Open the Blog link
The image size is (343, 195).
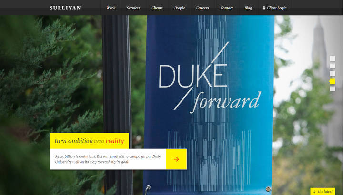pos(248,8)
